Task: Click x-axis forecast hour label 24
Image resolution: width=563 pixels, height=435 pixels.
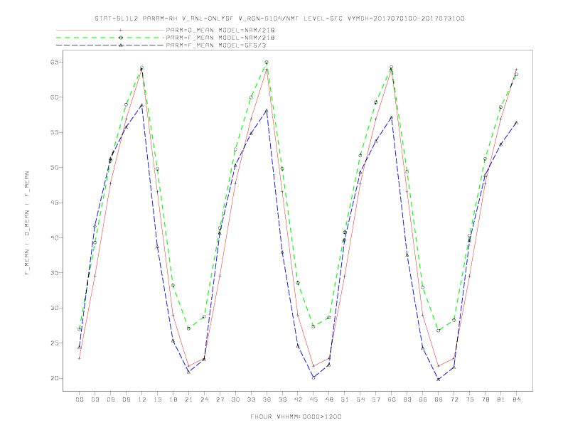Action: tap(204, 399)
